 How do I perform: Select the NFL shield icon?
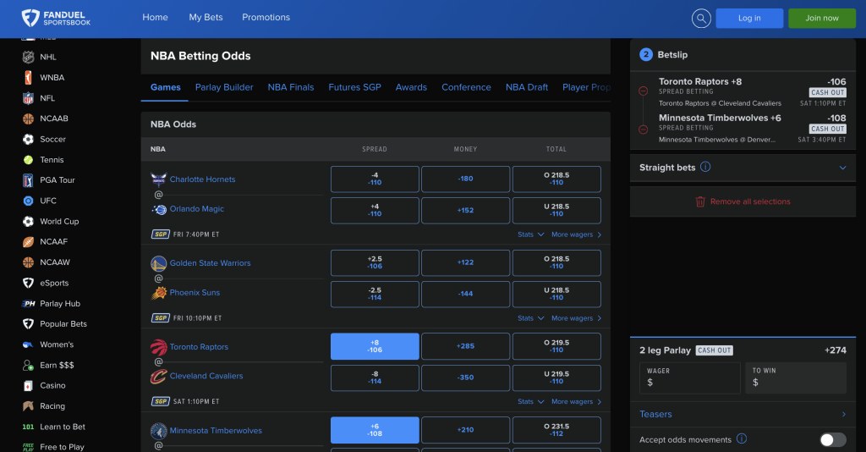coord(28,98)
